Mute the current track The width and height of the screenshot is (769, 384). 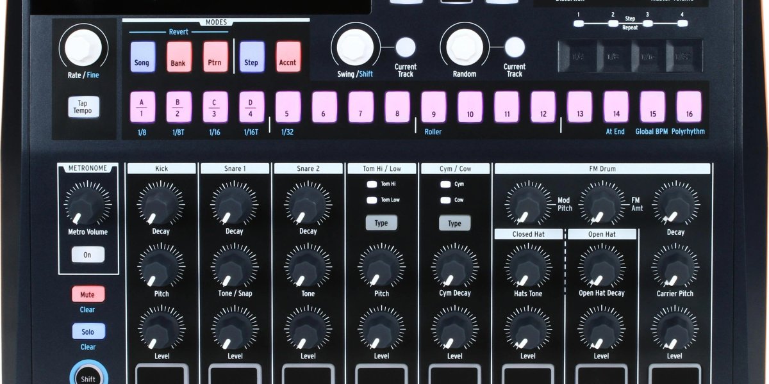click(x=88, y=294)
